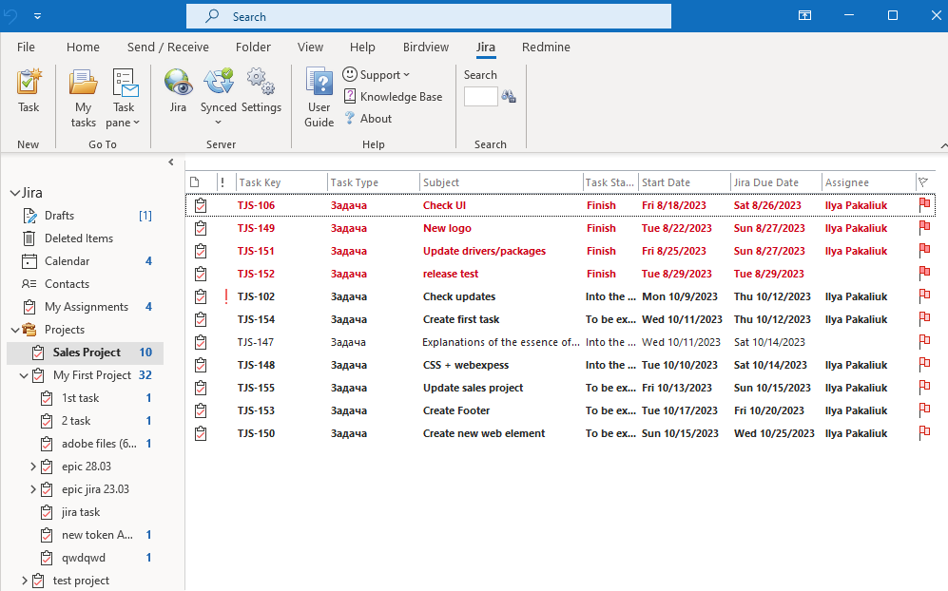Open Quick Access Toolbar customize arrow

tap(37, 16)
